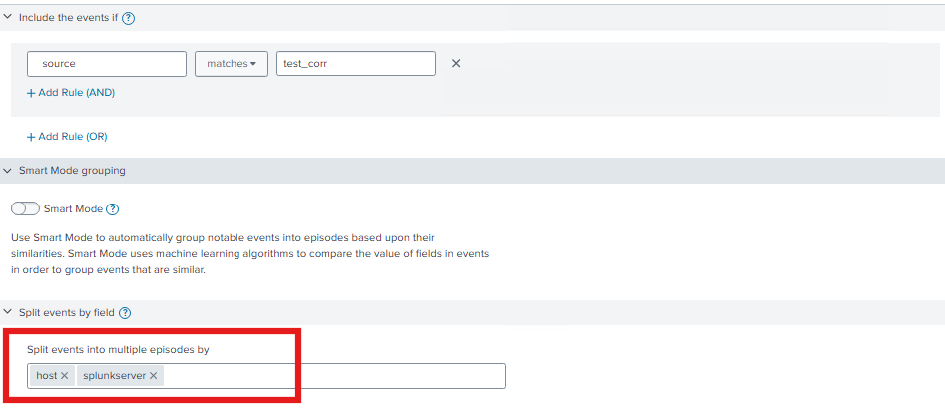Image resolution: width=945 pixels, height=411 pixels.
Task: Collapse the Split events by field chevron
Action: coord(8,313)
